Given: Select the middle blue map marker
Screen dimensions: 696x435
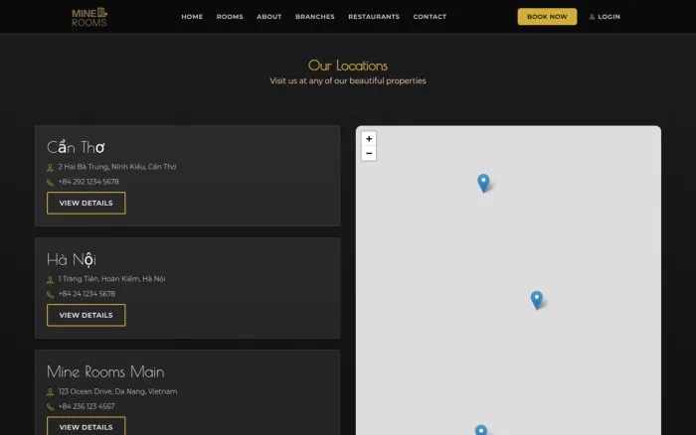Looking at the screenshot, I should point(537,300).
